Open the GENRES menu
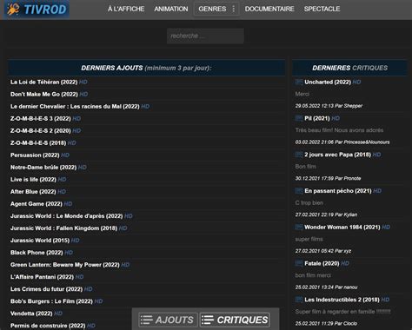 click(212, 9)
